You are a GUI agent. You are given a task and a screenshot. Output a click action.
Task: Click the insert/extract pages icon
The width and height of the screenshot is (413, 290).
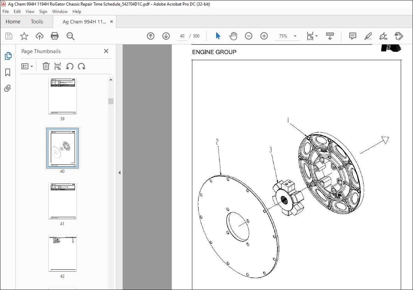click(x=57, y=66)
